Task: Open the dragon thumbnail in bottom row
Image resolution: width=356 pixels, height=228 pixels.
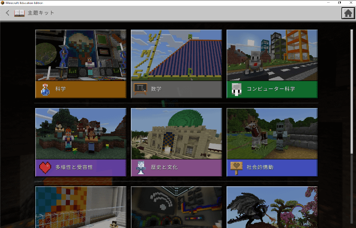Action: (x=272, y=207)
